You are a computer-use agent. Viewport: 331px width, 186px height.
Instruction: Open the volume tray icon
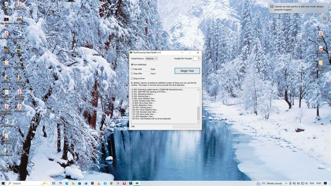pyautogui.click(x=307, y=183)
